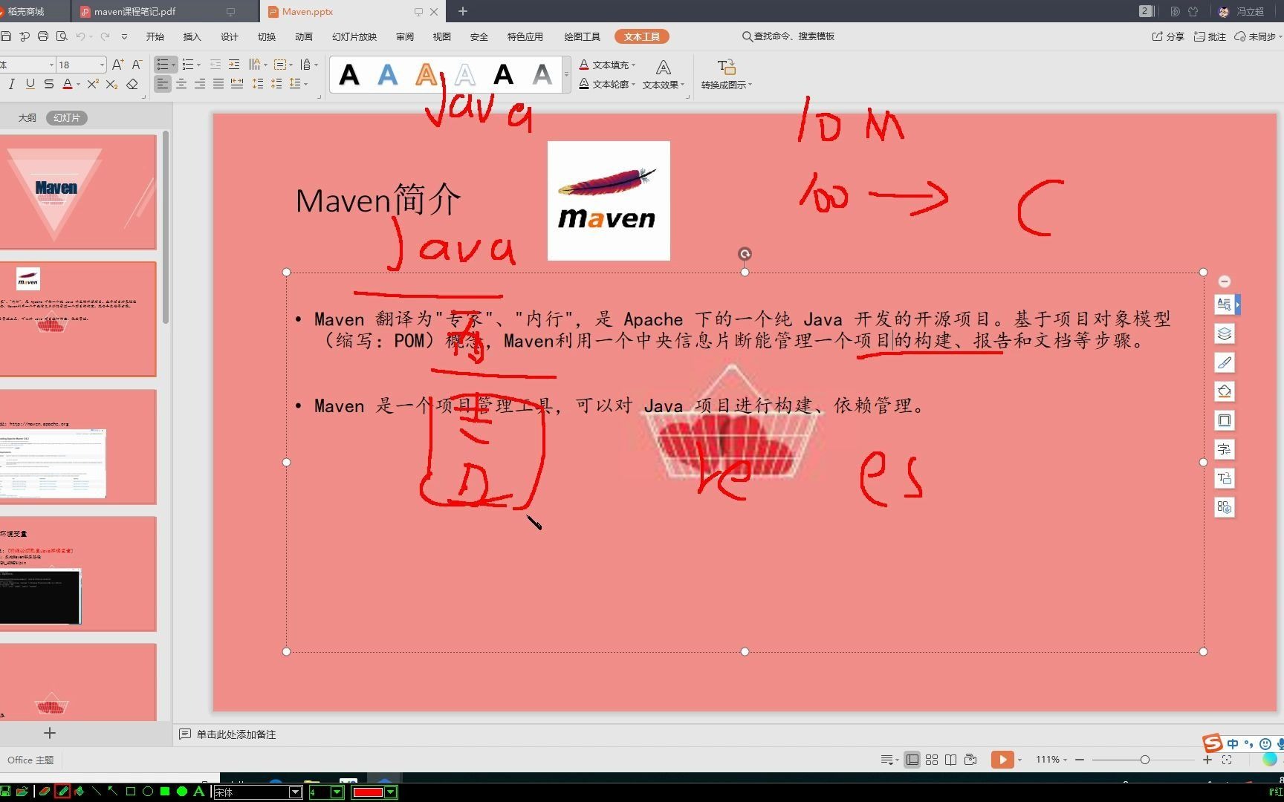
Task: Click the layers icon in side toolbar
Action: (1225, 333)
